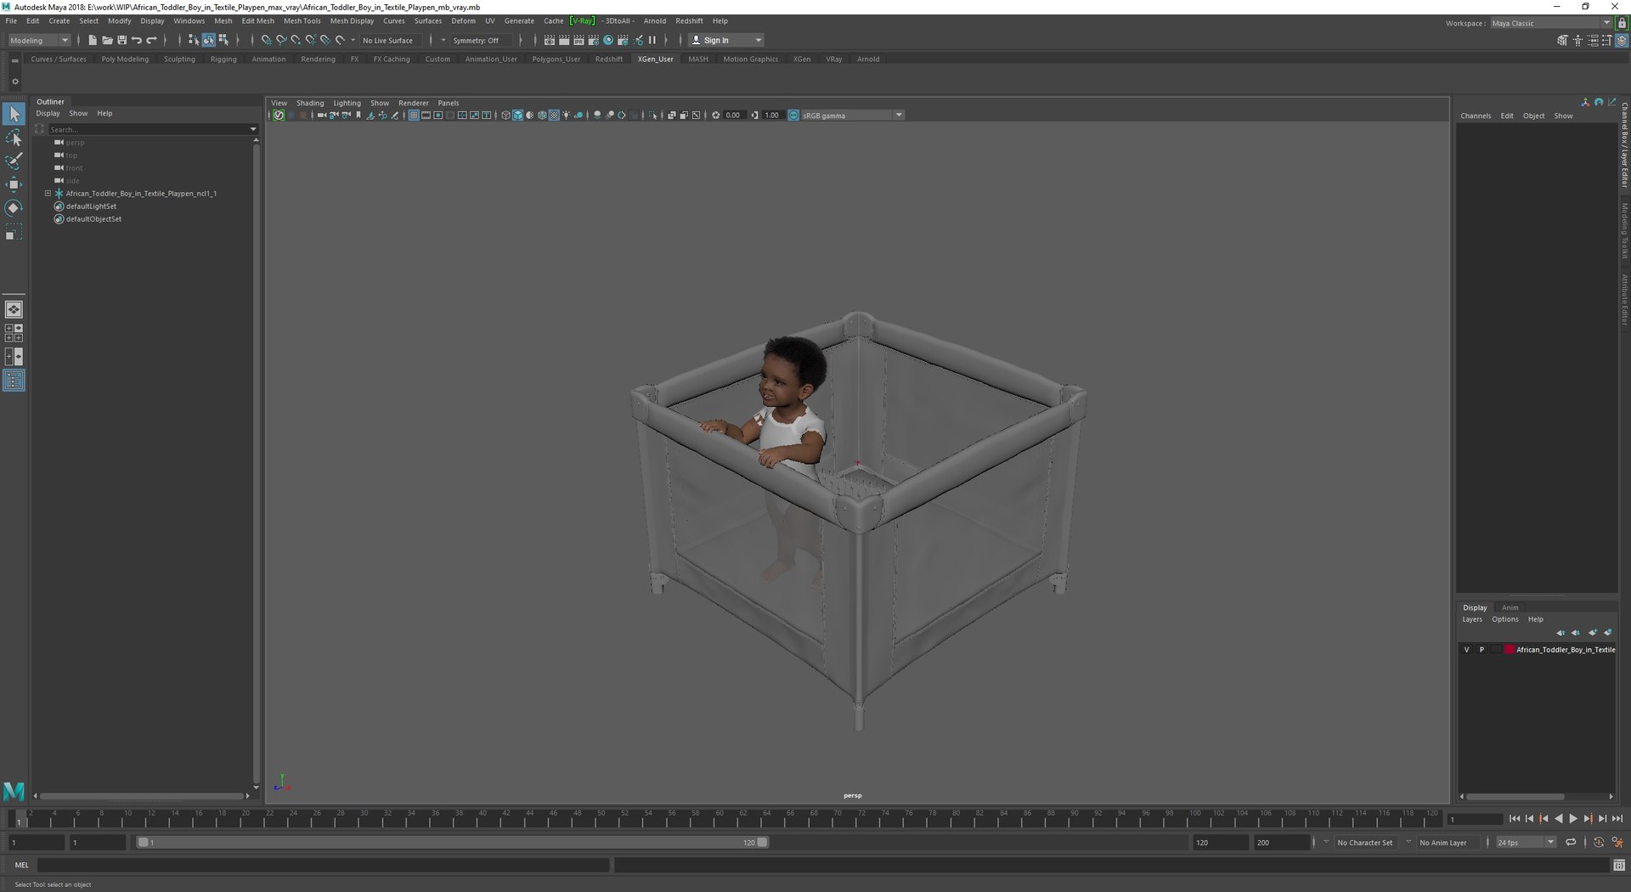Save the current scene

[121, 40]
